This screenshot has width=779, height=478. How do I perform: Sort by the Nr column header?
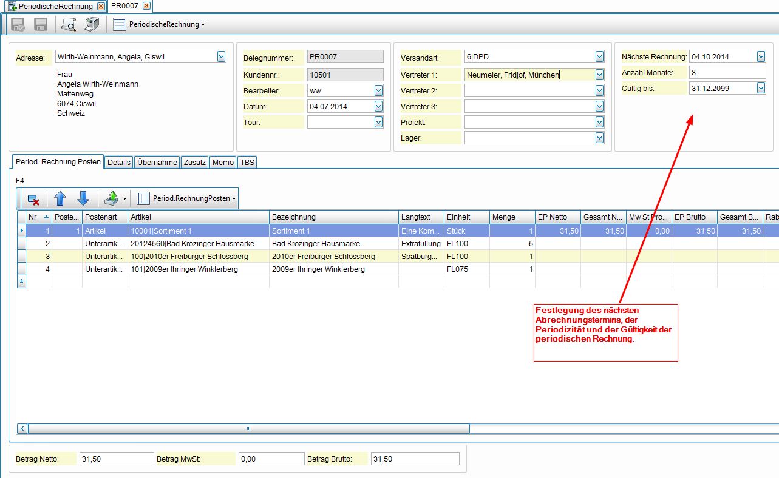[x=39, y=217]
